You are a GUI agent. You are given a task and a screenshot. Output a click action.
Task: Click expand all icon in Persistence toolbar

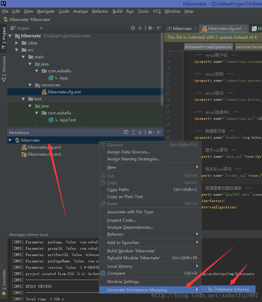point(133,132)
